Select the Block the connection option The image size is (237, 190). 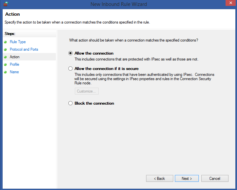(x=70, y=103)
